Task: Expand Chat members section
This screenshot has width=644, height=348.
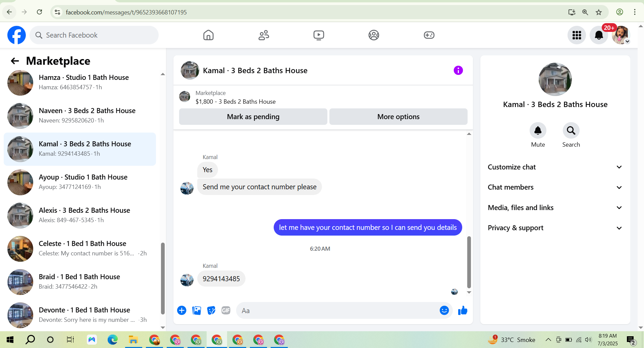Action: pos(555,187)
